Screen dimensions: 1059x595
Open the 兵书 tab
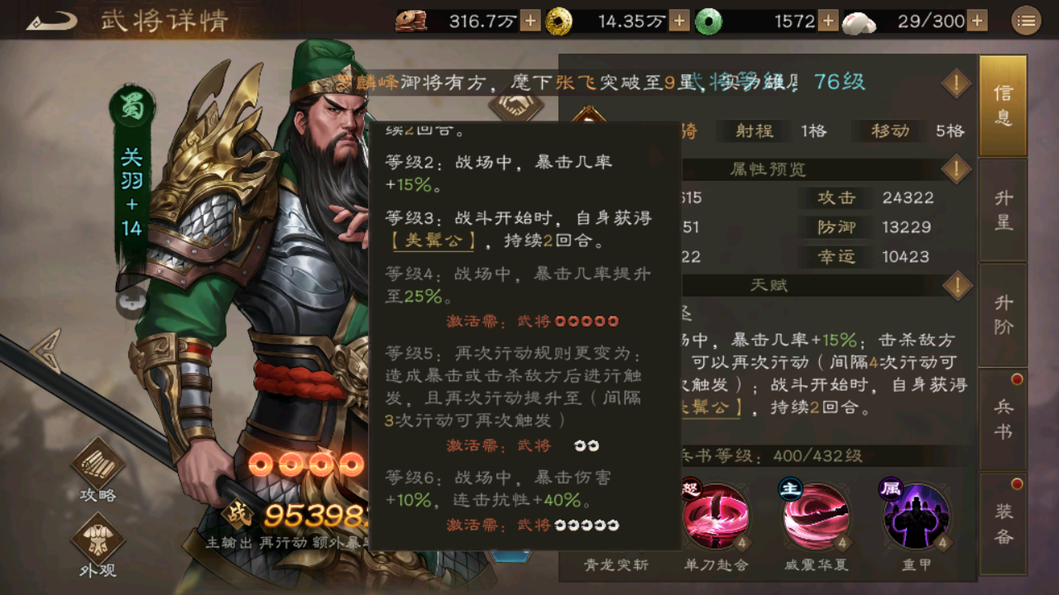(1003, 420)
